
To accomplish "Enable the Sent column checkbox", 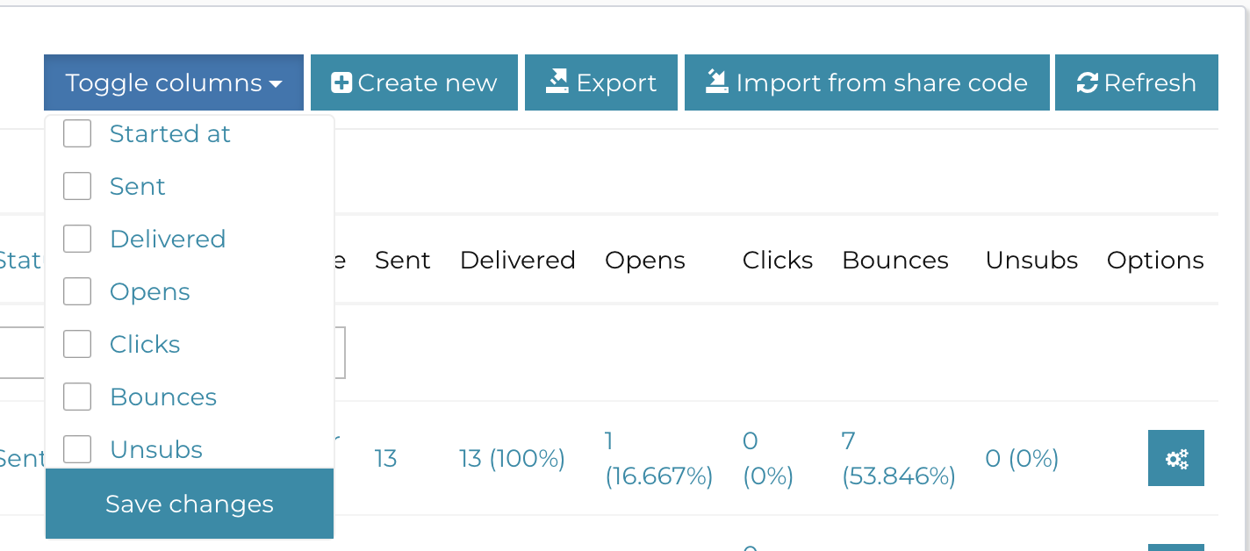I will coord(77,186).
